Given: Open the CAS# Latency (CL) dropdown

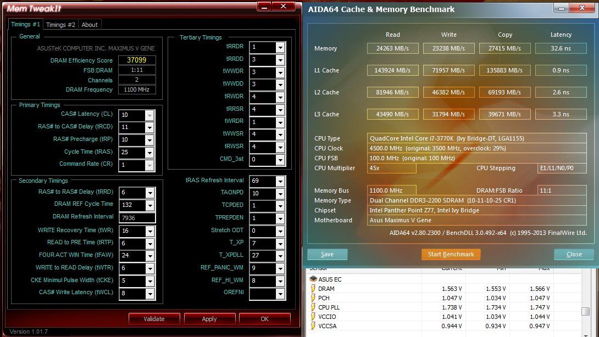Looking at the screenshot, I should tap(149, 115).
